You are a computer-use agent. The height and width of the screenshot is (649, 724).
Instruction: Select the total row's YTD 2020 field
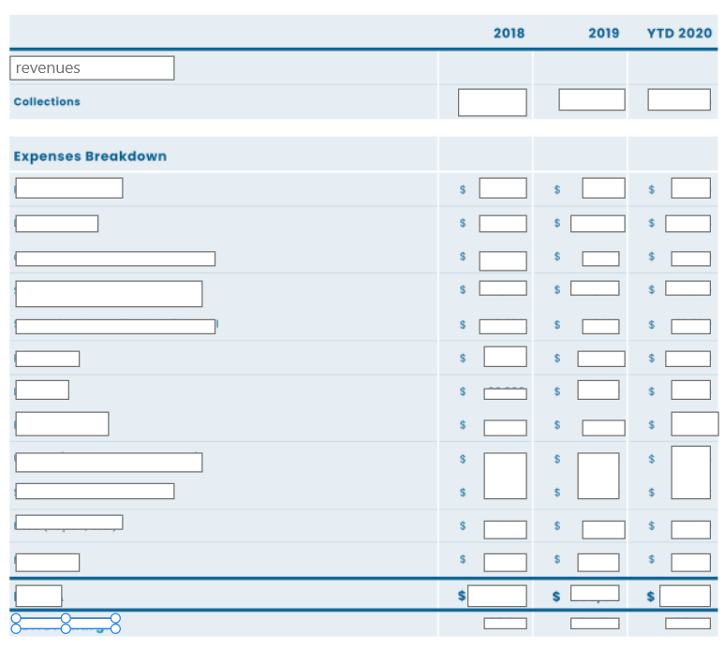[686, 596]
